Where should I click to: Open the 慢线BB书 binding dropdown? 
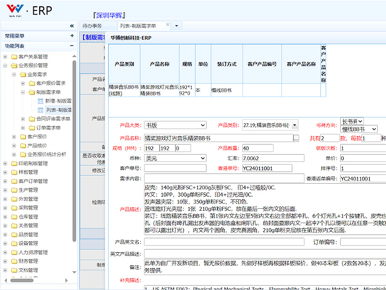(x=358, y=129)
